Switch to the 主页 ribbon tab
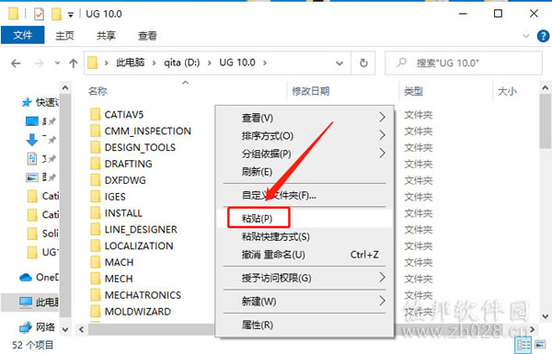Screen dimensions: 552x354 [x=64, y=36]
